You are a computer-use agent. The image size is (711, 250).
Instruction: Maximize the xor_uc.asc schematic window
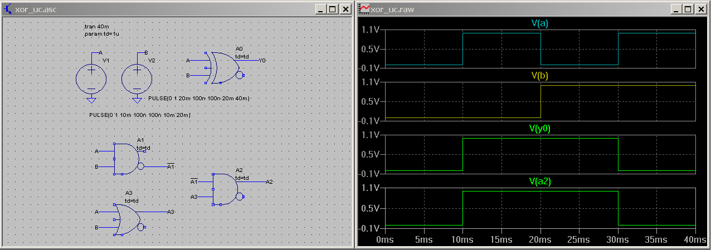(x=333, y=9)
